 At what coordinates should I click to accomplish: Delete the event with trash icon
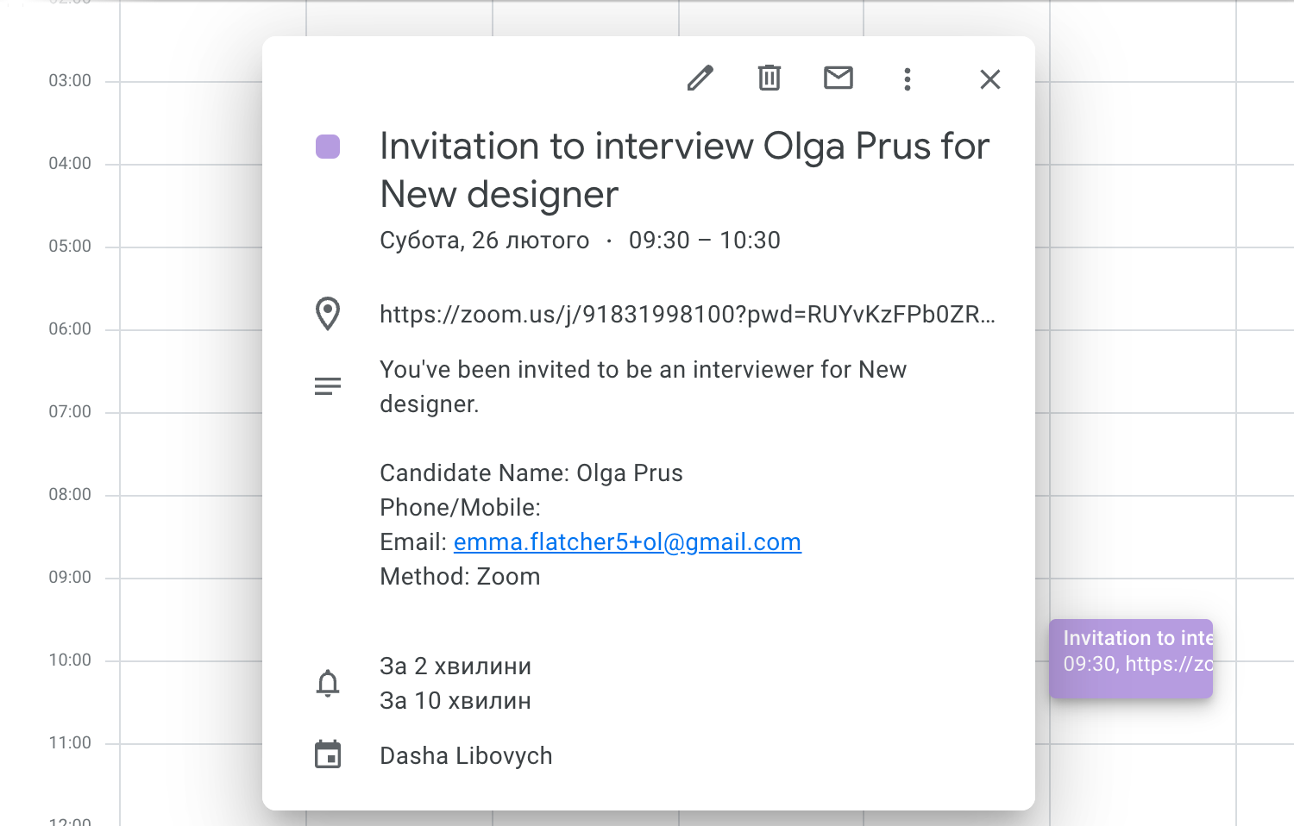(769, 78)
